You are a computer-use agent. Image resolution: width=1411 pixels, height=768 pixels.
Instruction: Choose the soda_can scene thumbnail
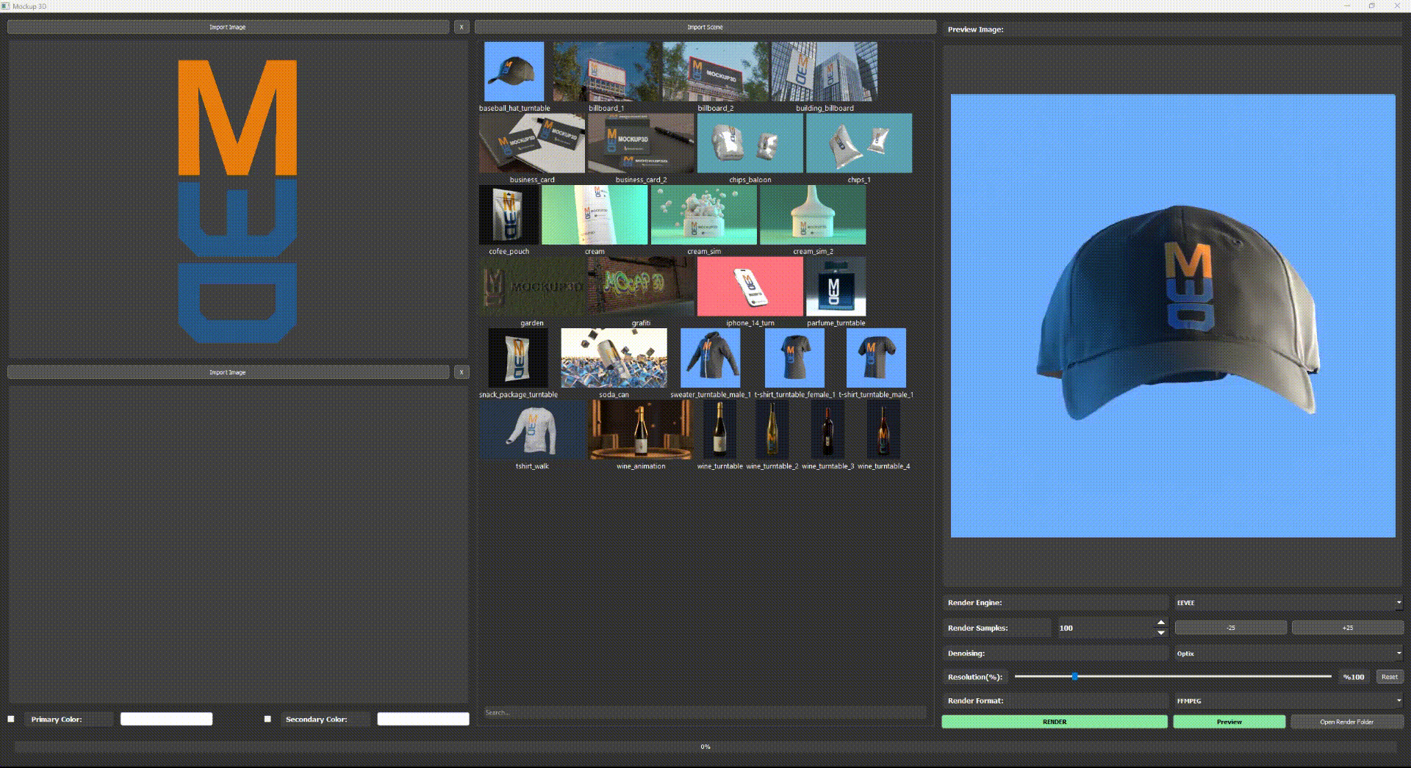(x=614, y=358)
